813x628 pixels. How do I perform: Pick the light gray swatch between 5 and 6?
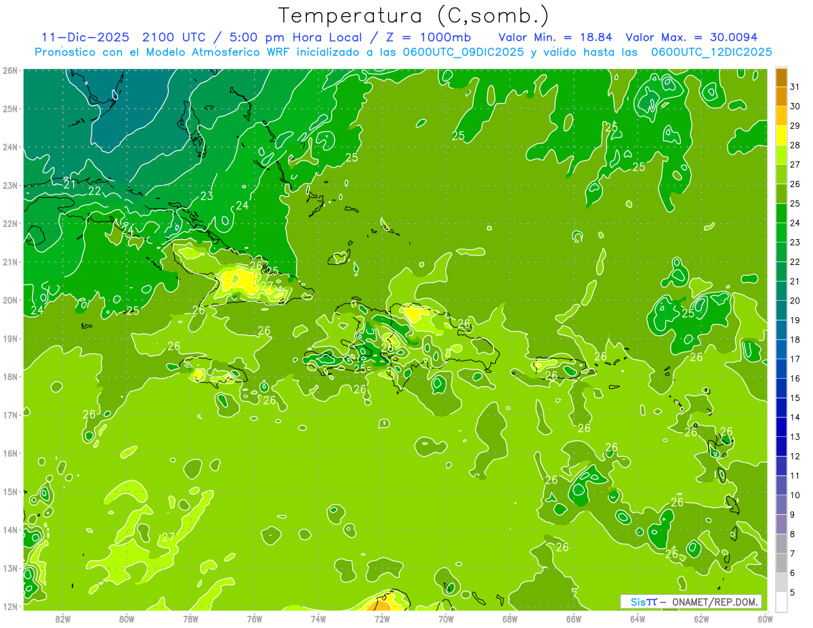coord(781,582)
